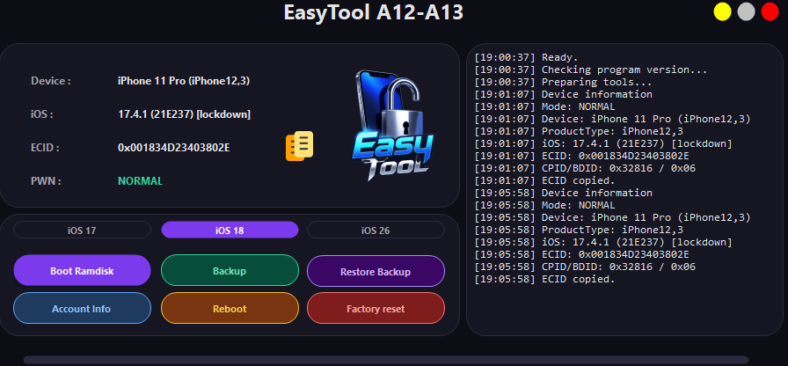Viewport: 788px width, 366px height.
Task: Click the 'Device :' label in the info panel
Action: 51,81
